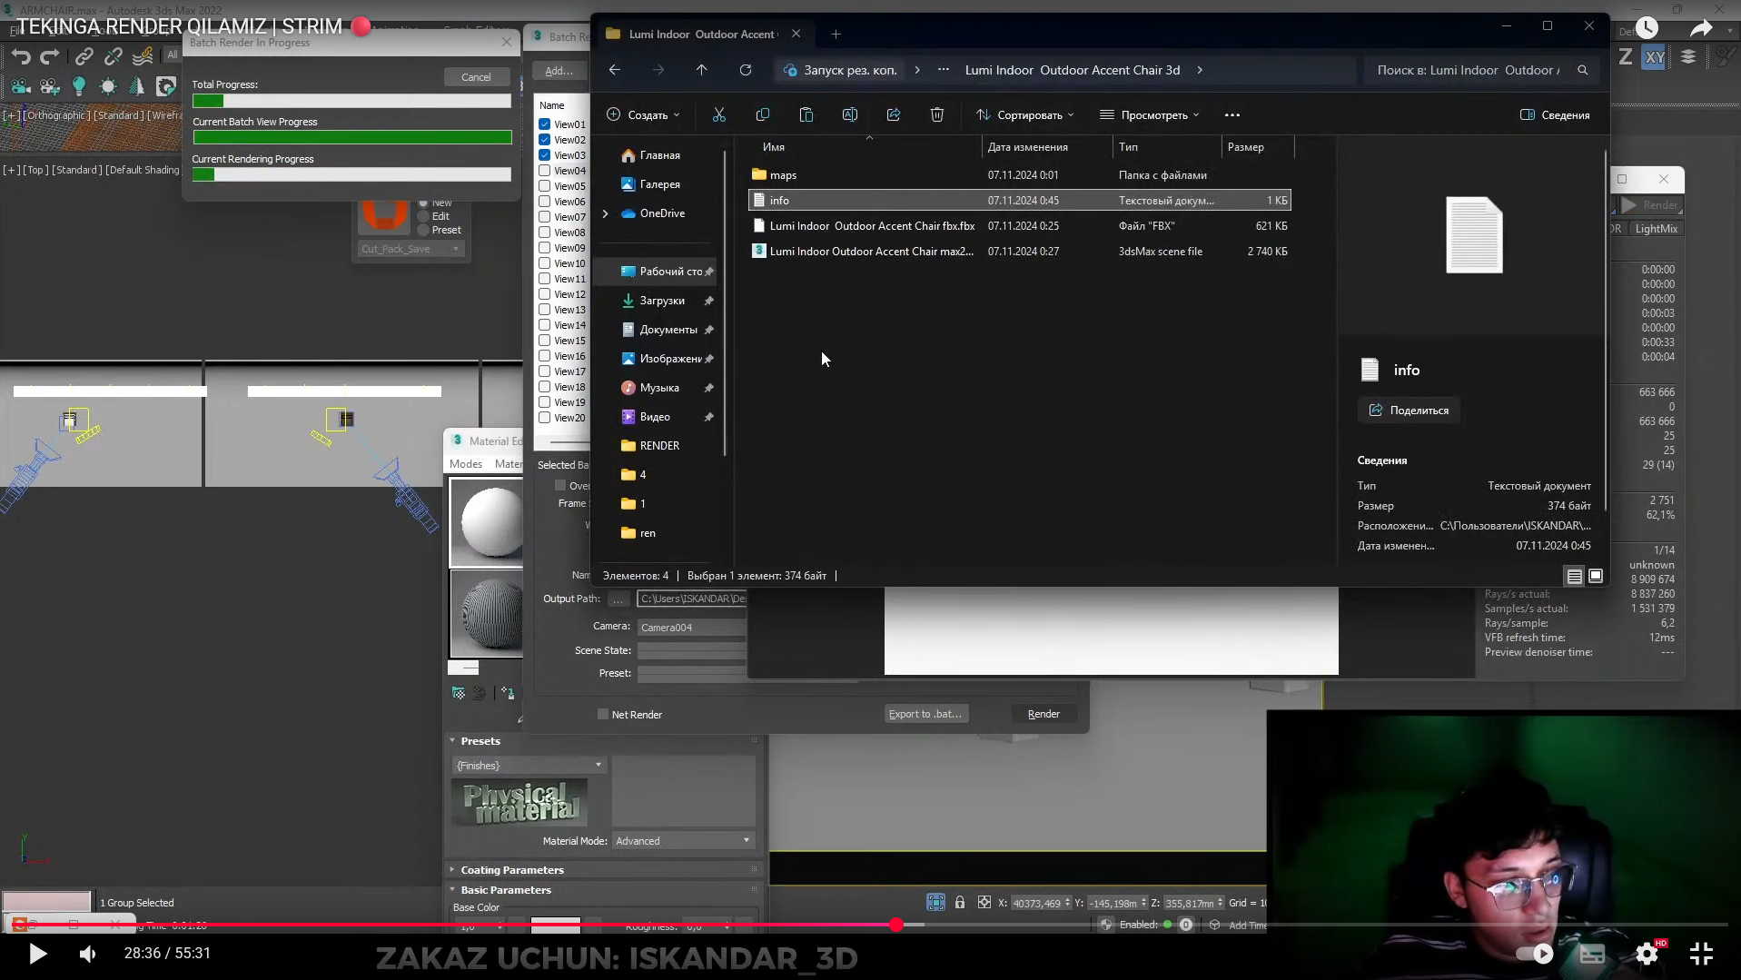Cancel the batch render in progress
Screen dimensions: 1741x980
pyautogui.click(x=476, y=77)
